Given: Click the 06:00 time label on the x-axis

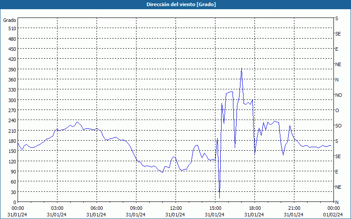Looking at the screenshot, I should 97,208.
